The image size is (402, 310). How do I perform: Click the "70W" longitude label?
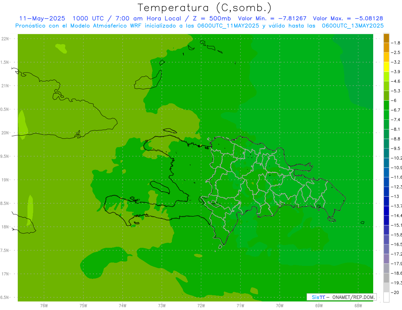tap(280, 306)
